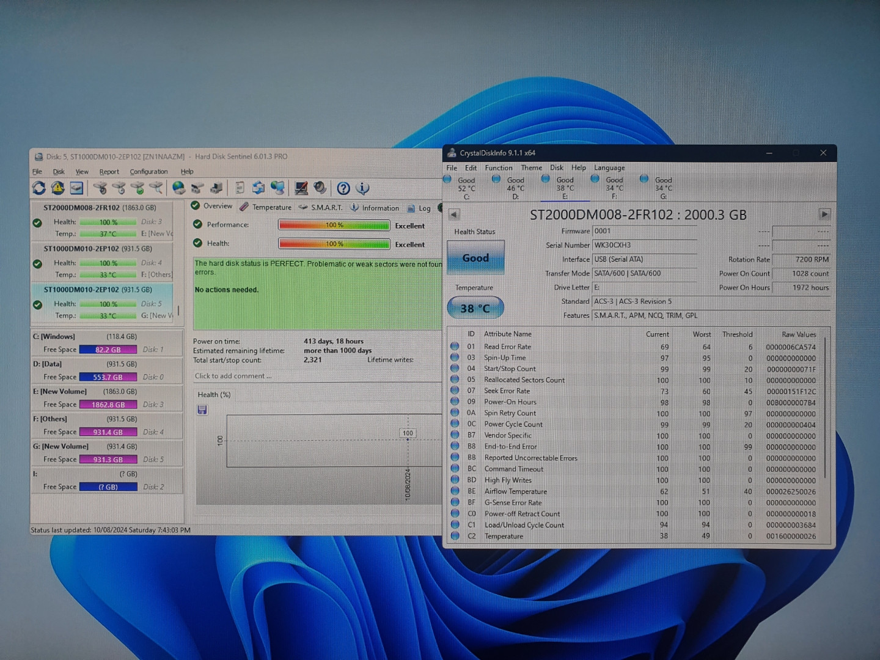This screenshot has width=880, height=660.
Task: Click the networked globe monitor toolbar icon
Action: click(x=277, y=188)
